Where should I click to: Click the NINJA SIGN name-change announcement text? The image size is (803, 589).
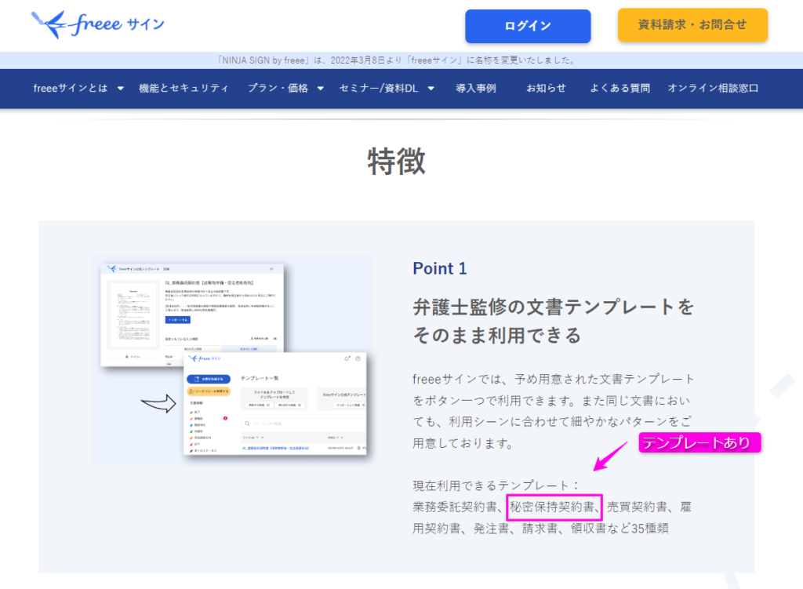[396, 60]
